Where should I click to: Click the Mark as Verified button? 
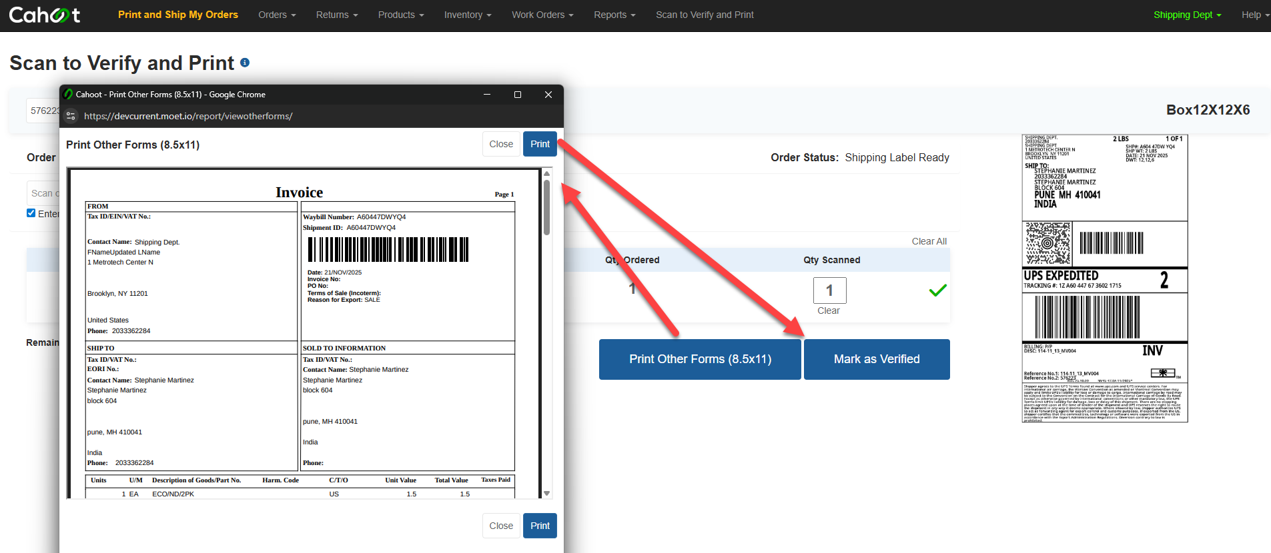(x=877, y=359)
